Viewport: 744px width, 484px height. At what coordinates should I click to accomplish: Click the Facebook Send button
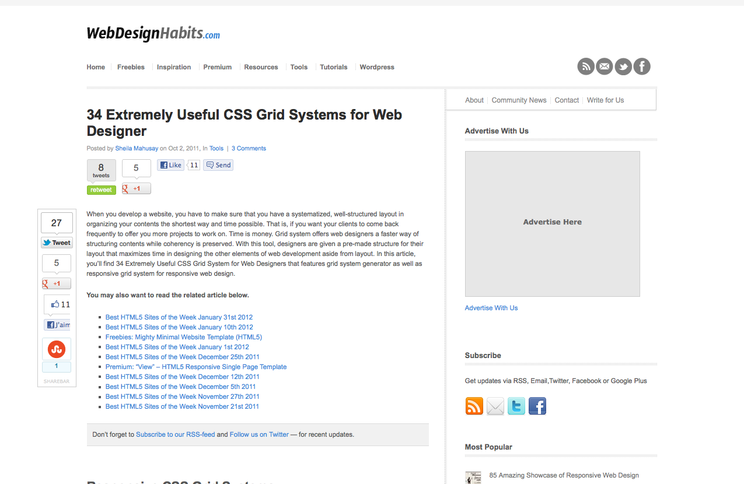click(x=218, y=165)
